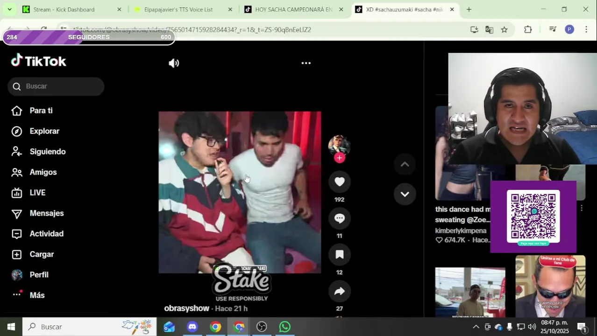Open the Chrome profile avatar
The height and width of the screenshot is (336, 597).
(x=569, y=29)
